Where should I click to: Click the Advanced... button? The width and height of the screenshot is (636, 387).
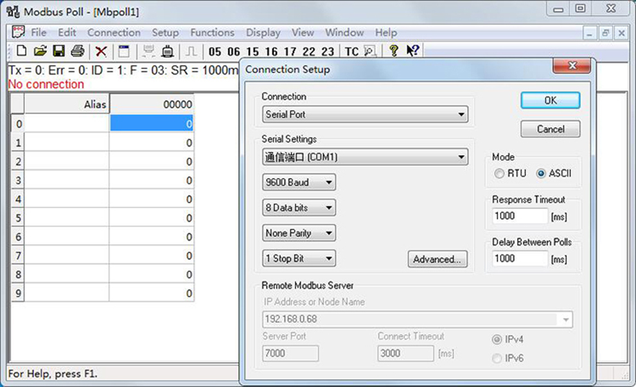coord(437,259)
